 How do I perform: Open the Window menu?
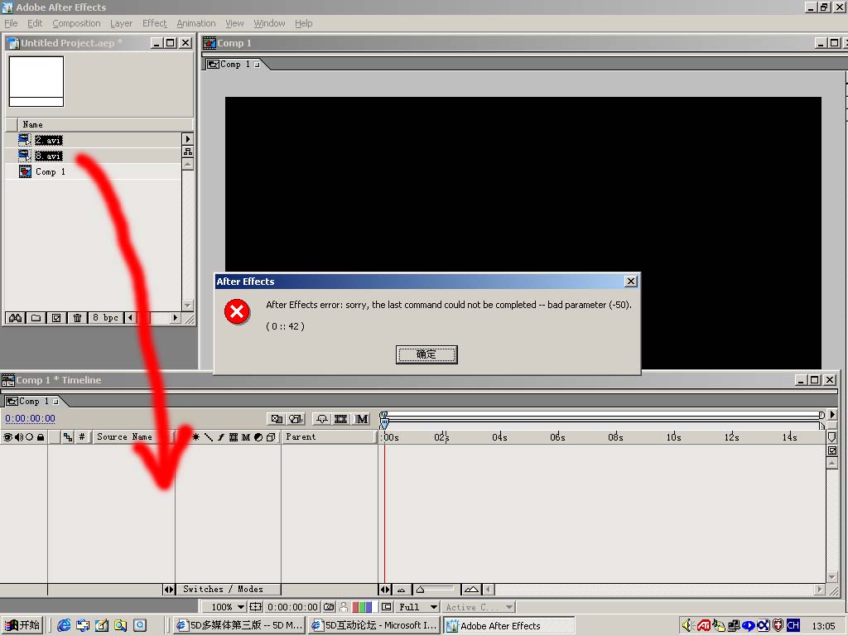tap(269, 23)
